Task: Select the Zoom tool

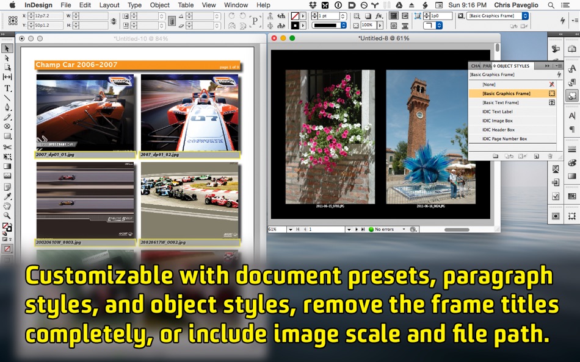Action: tap(7, 215)
